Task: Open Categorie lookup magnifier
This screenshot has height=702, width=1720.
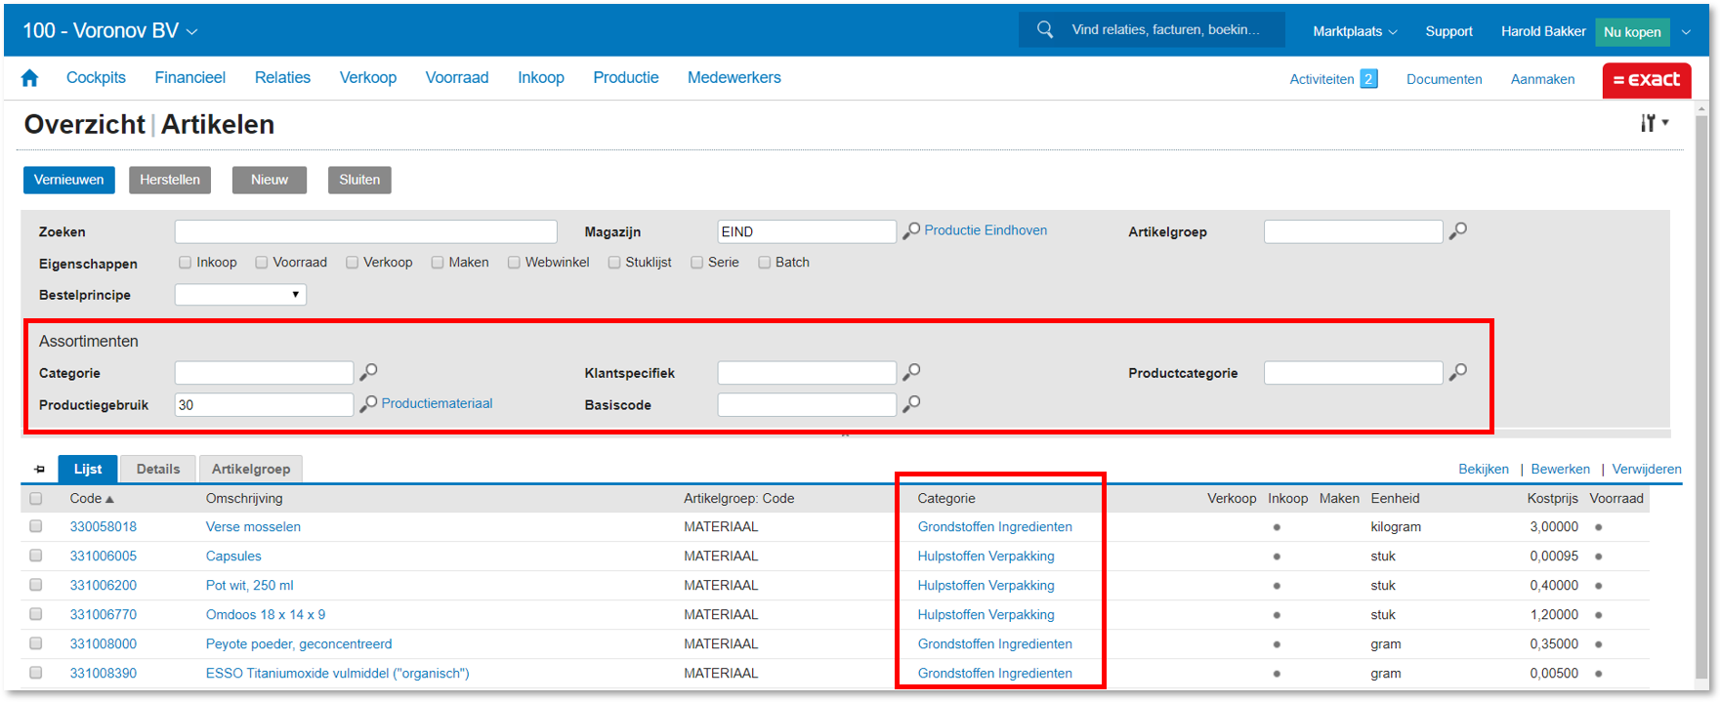Action: tap(368, 372)
